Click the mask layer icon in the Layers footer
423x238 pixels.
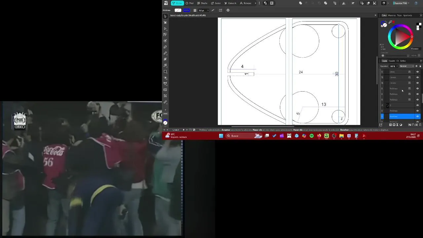(394, 125)
